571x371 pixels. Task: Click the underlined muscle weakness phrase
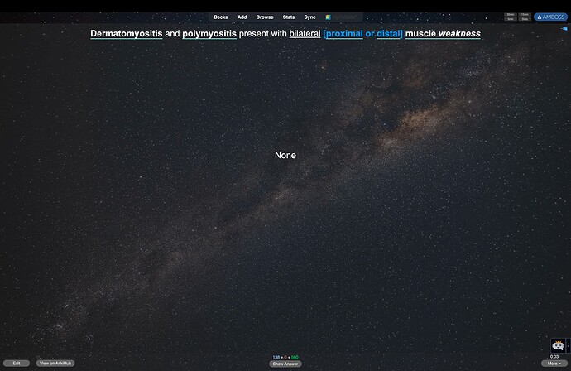point(443,33)
